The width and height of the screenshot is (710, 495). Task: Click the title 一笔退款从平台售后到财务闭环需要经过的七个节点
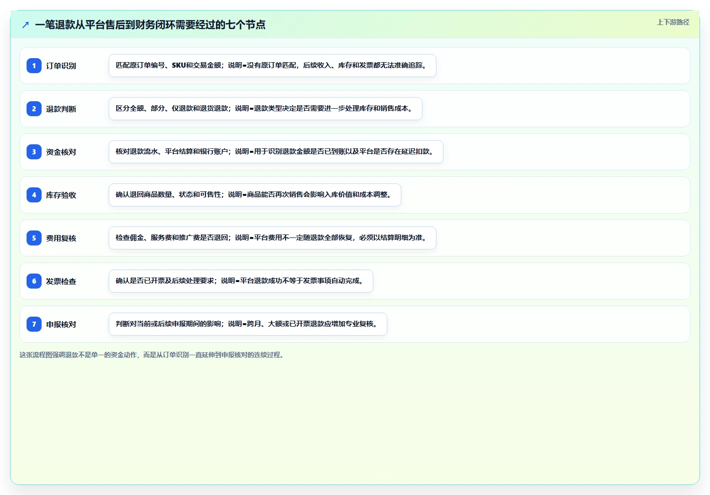(150, 25)
